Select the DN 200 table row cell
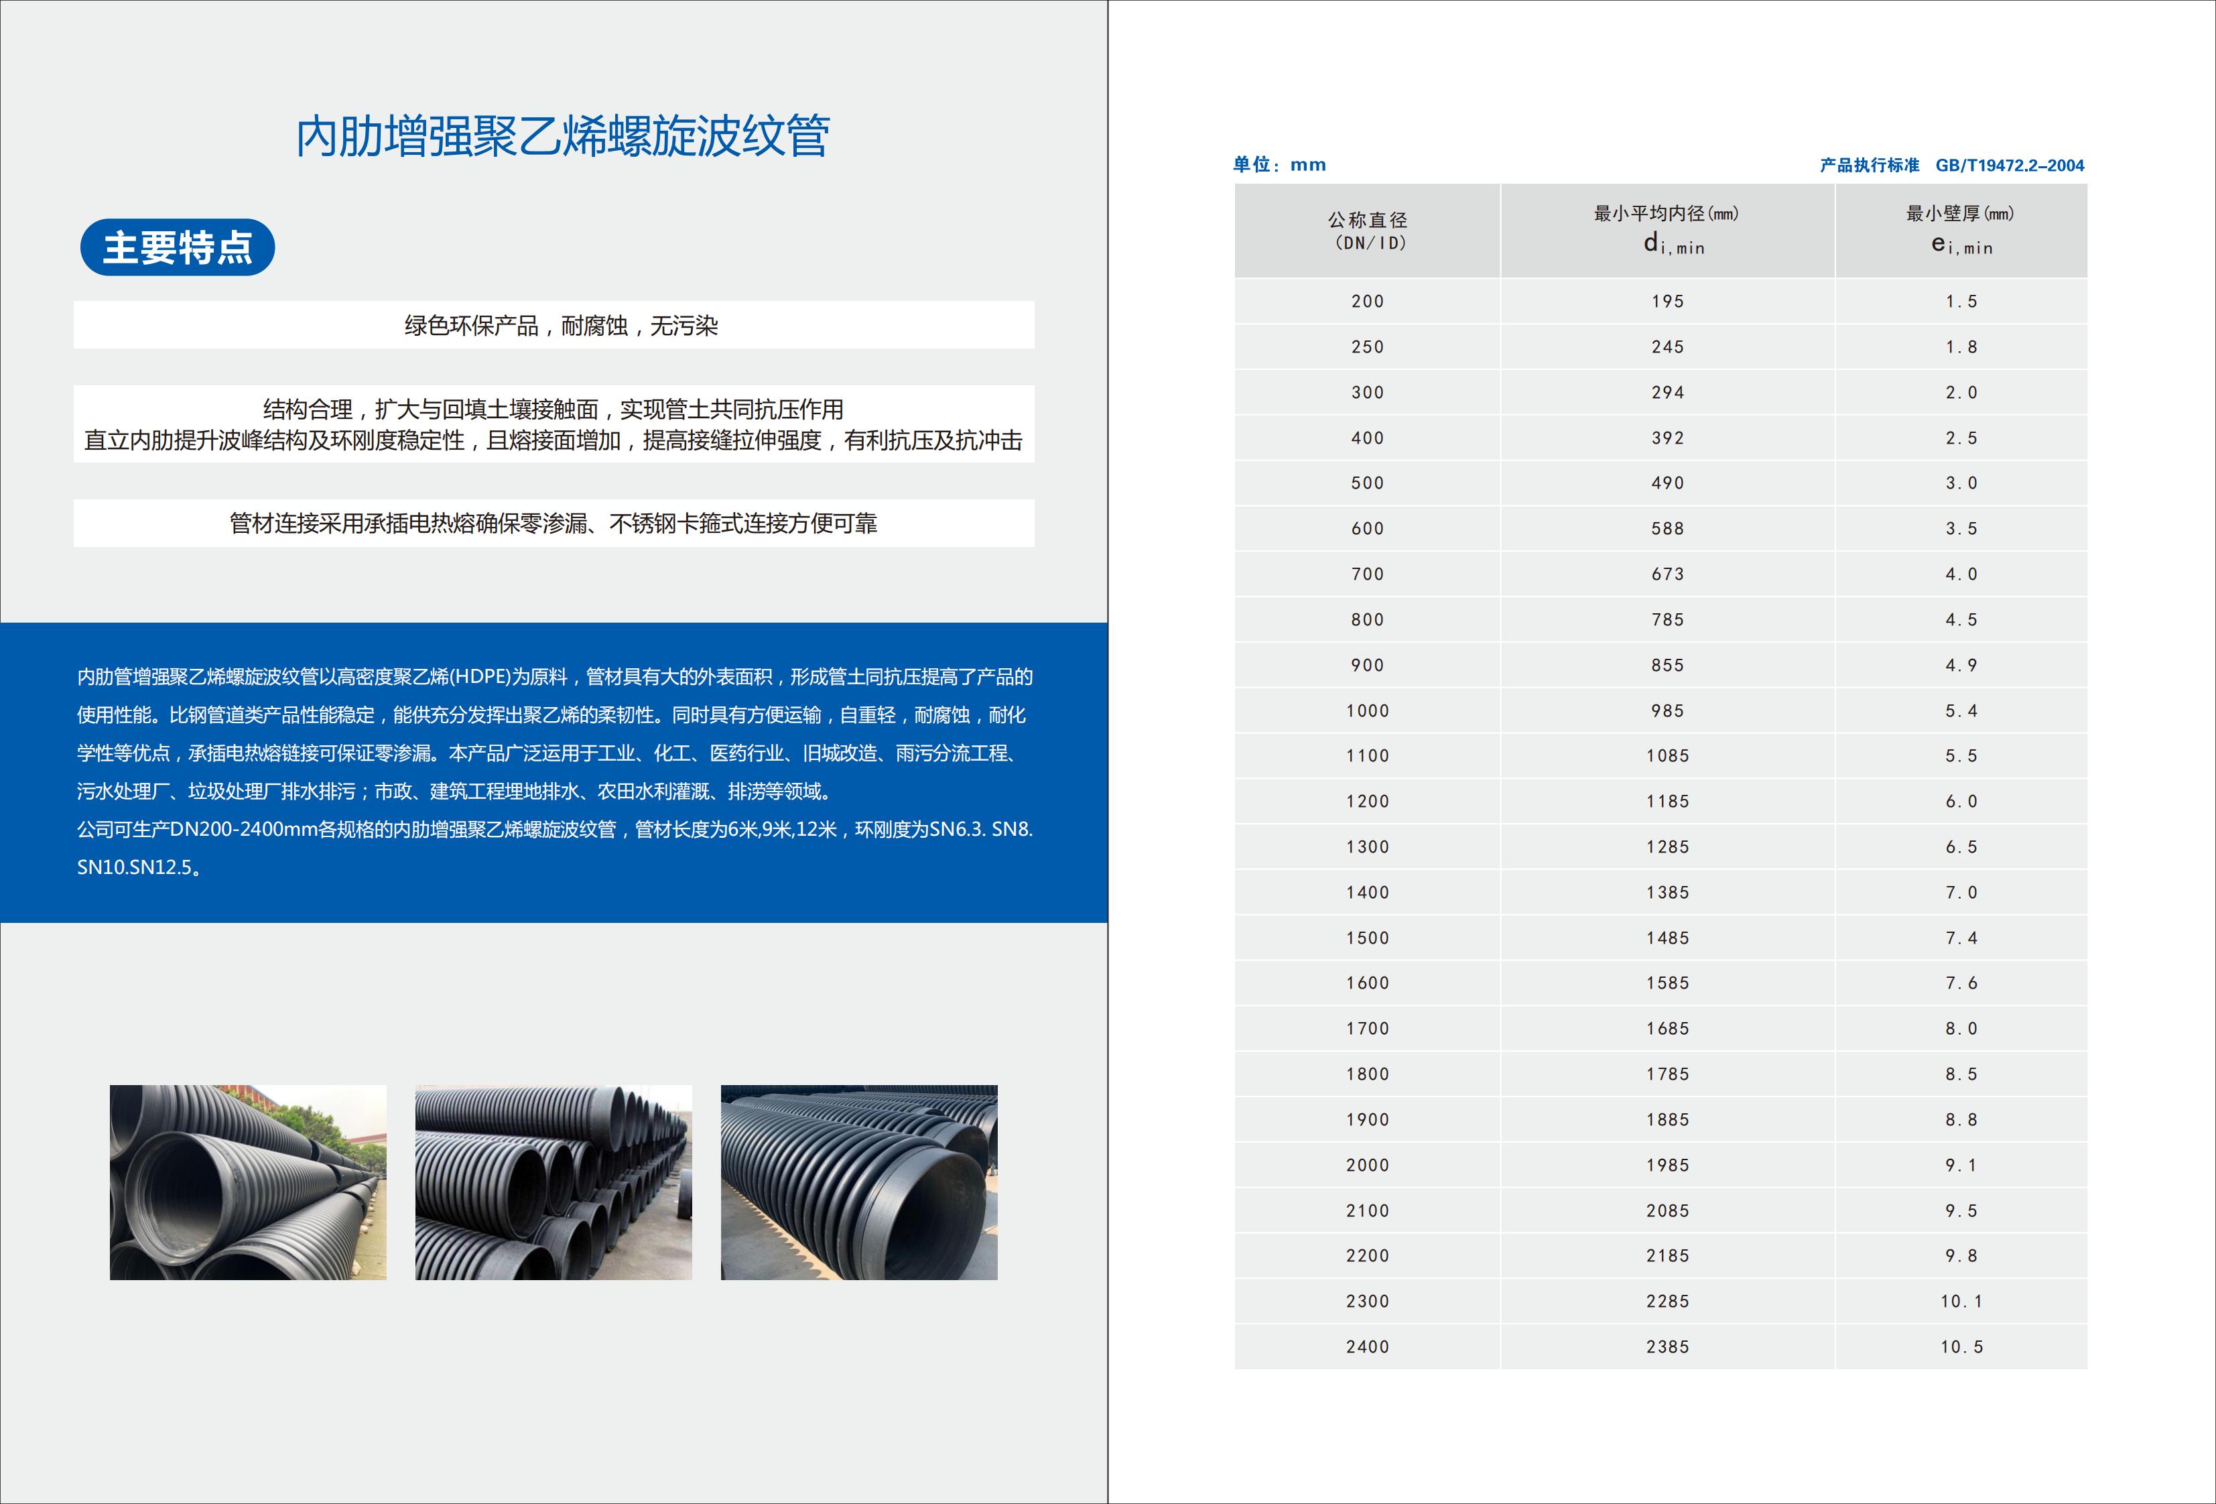 [1366, 302]
